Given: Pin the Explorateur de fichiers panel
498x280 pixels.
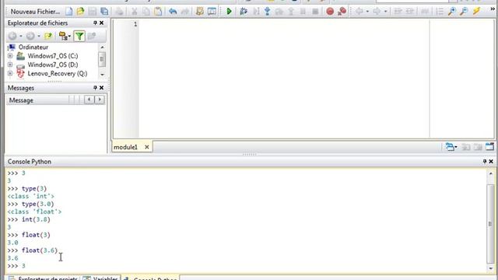Looking at the screenshot, I should (95, 23).
